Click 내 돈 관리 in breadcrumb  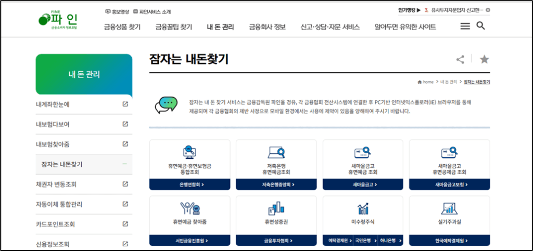449,82
